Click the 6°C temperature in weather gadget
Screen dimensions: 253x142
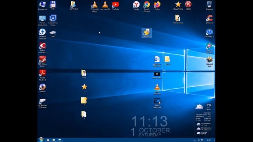tap(208, 105)
